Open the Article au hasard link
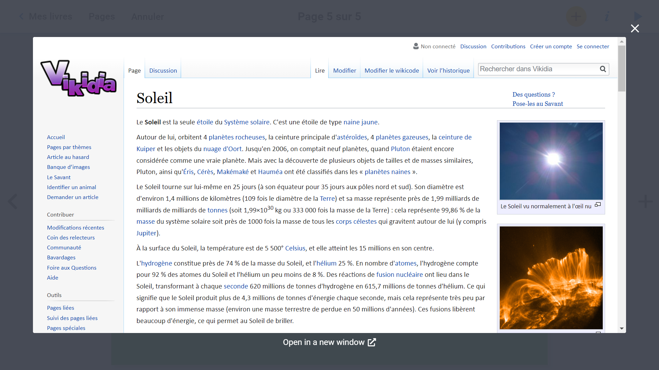 [x=68, y=157]
